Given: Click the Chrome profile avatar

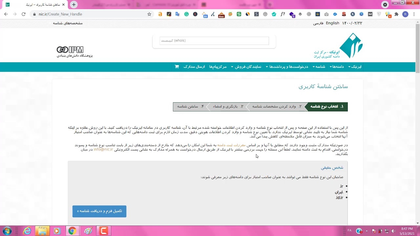Looking at the screenshot, I should (x=405, y=14).
